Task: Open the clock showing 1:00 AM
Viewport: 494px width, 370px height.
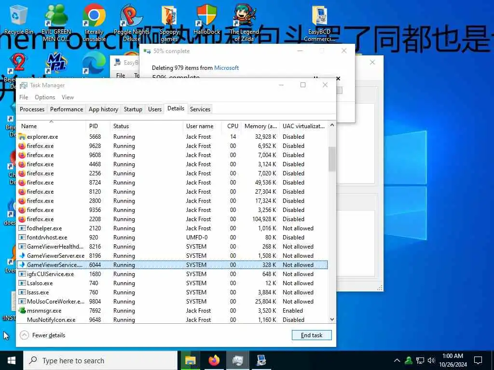Action: coord(453,360)
